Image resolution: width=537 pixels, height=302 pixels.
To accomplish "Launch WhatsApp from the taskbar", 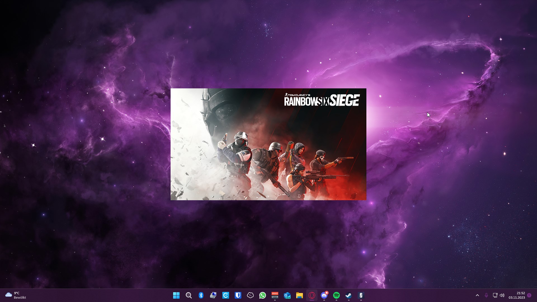I will click(263, 295).
